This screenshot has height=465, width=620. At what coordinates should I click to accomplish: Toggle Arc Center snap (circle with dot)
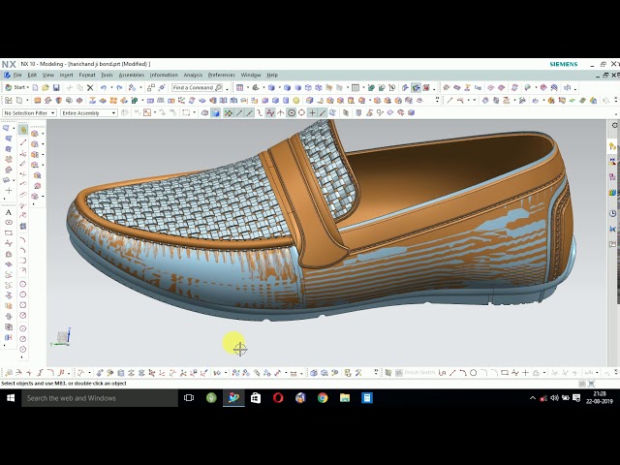tap(292, 113)
